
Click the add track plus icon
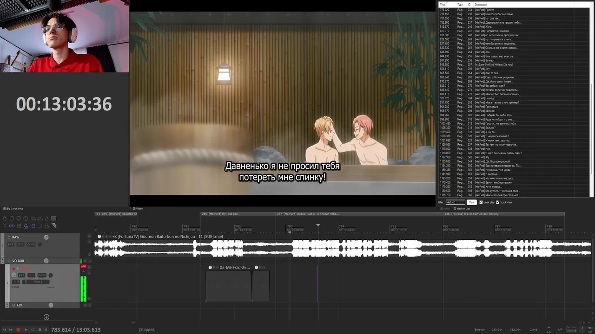[x=46, y=317]
